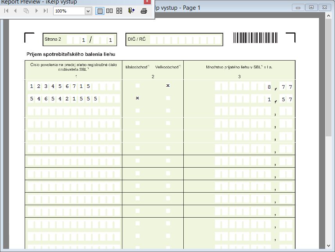Toggle Veľkoobchod checkbox in first row
335x252 pixels.
coord(168,86)
